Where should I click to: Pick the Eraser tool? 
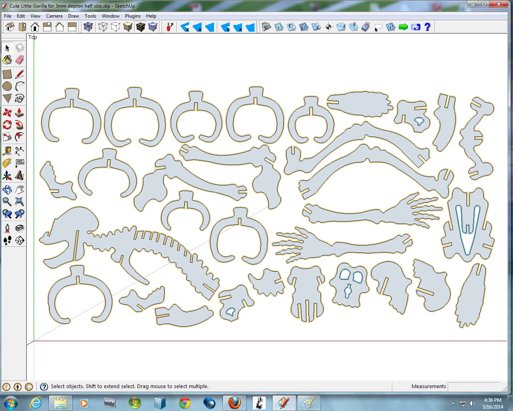coord(20,60)
